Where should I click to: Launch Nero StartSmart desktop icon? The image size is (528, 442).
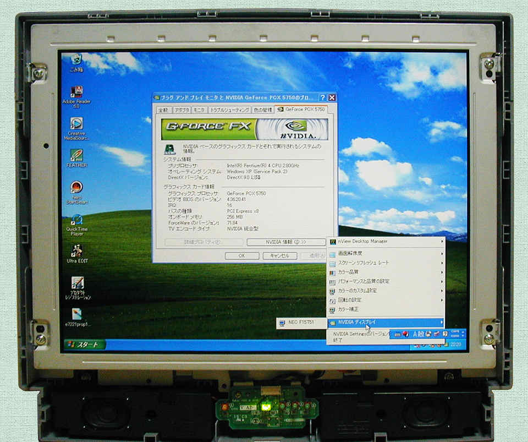click(77, 193)
